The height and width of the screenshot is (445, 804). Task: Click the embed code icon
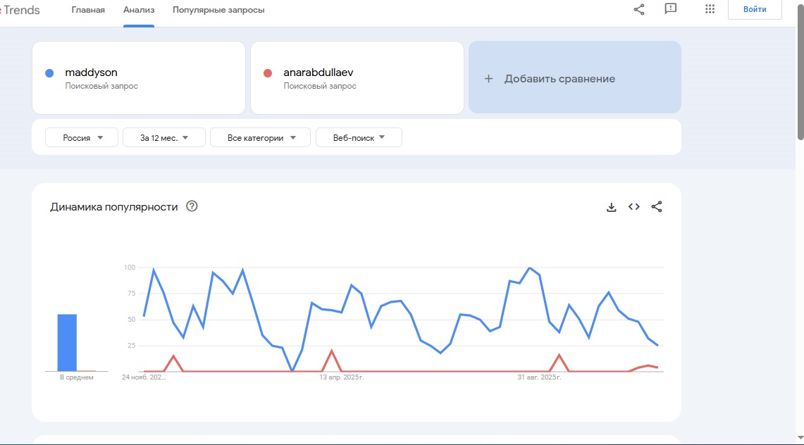(634, 207)
